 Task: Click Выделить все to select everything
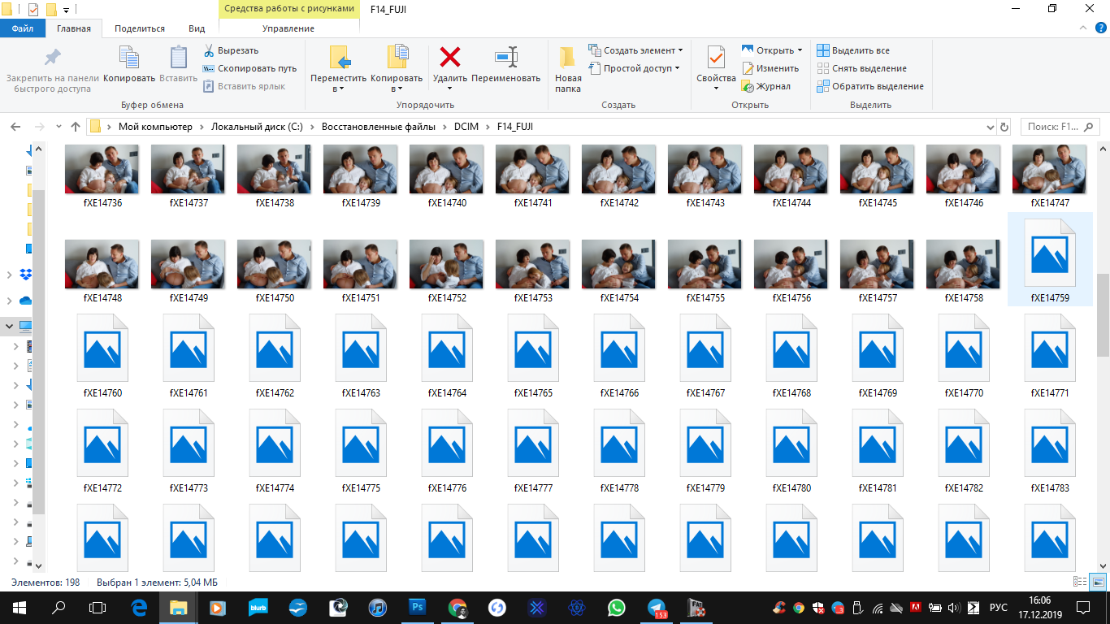[x=853, y=50]
